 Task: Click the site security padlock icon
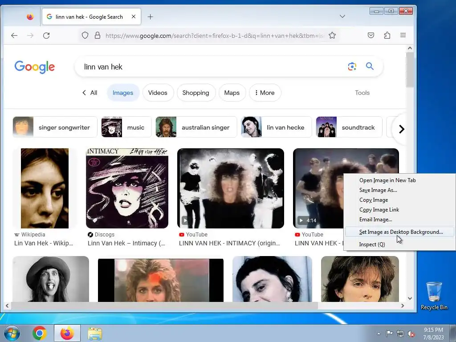point(98,36)
